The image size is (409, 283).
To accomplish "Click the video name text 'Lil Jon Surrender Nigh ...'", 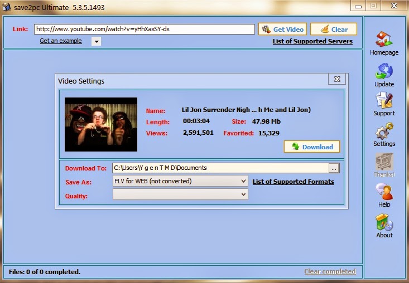I will [x=246, y=110].
